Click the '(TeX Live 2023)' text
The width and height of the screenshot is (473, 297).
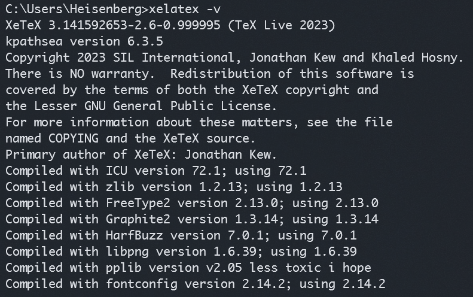[282, 25]
